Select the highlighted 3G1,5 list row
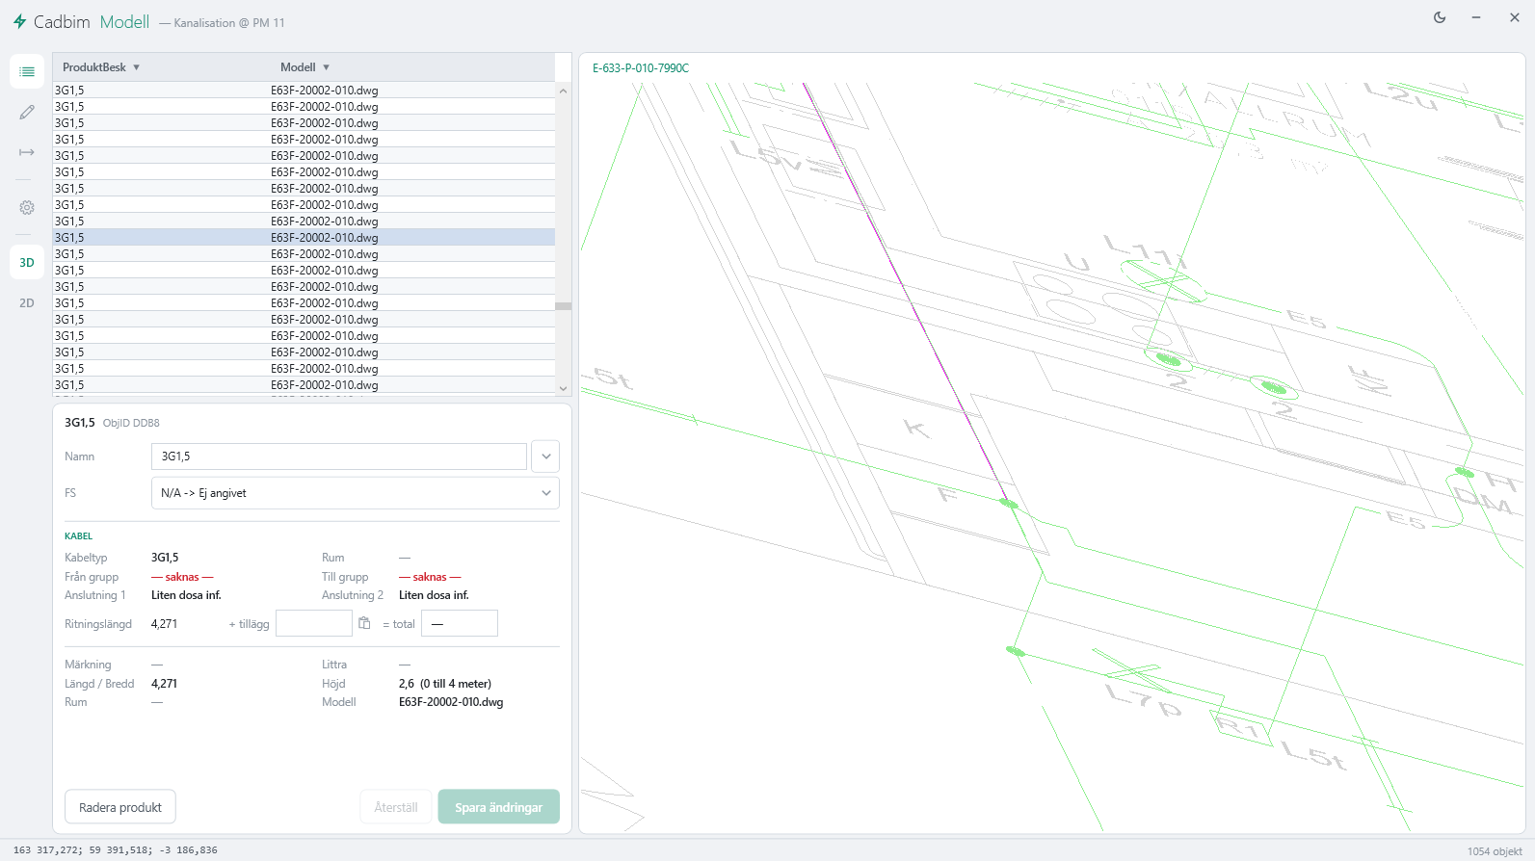The image size is (1535, 861). (304, 237)
